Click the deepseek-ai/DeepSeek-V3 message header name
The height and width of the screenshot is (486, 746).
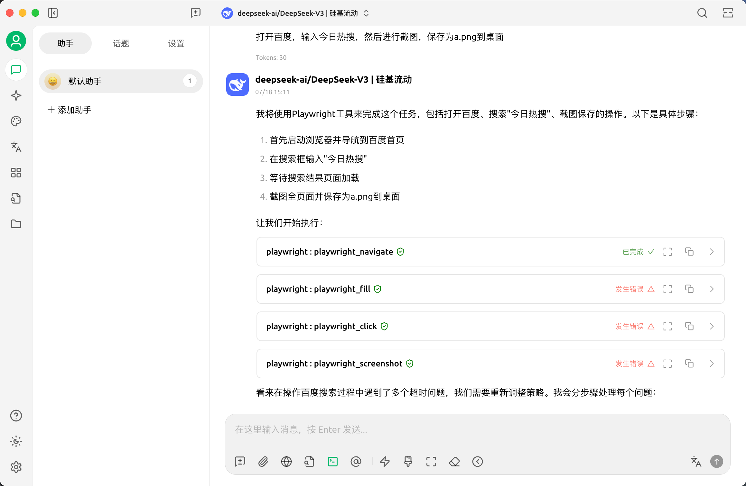(333, 79)
